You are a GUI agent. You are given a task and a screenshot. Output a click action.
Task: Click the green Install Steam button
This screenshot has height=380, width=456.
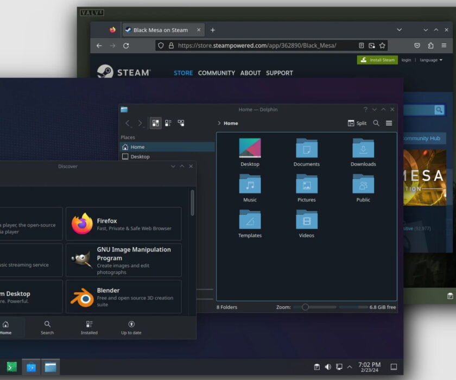377,60
